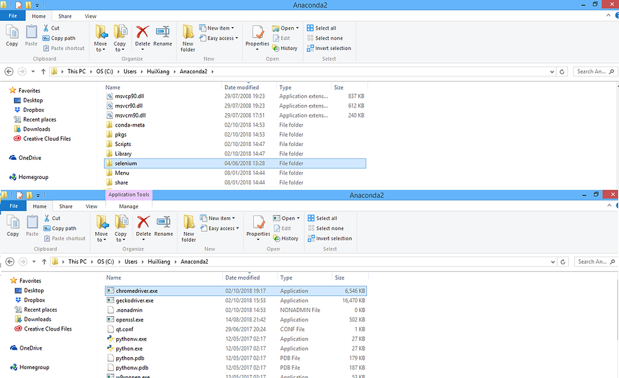
Task: Switch to View tab in the lower window
Action: (91, 206)
